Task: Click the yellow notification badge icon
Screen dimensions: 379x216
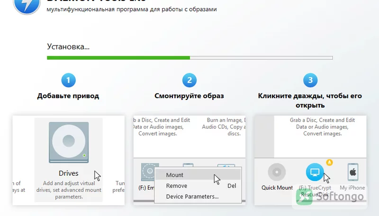Action: [329, 162]
